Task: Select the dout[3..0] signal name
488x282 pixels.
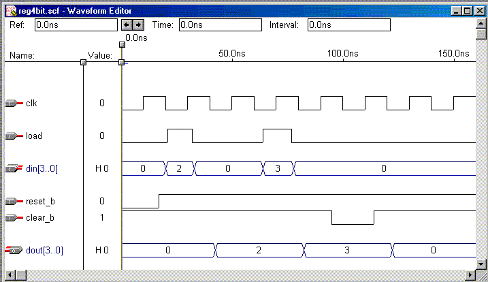Action: 44,251
